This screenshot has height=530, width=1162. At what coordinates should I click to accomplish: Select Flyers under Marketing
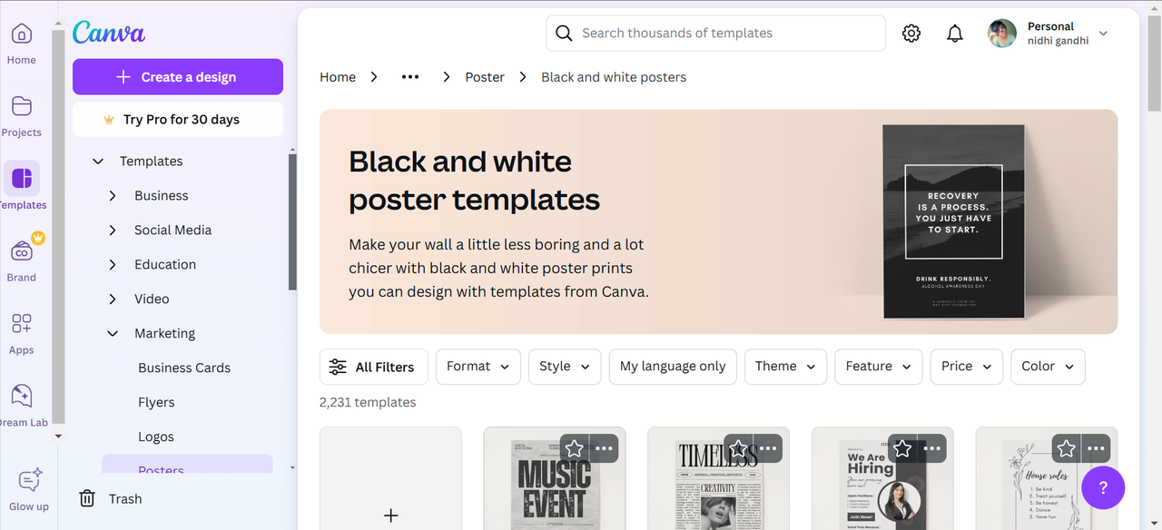coord(156,402)
